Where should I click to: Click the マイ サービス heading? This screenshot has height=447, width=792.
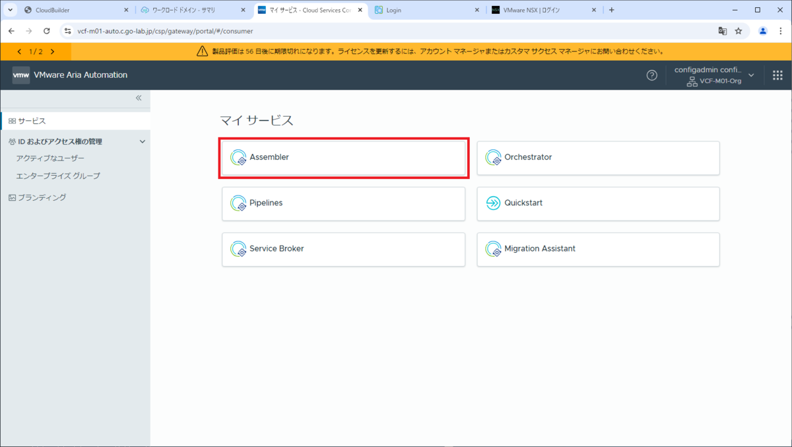click(257, 120)
